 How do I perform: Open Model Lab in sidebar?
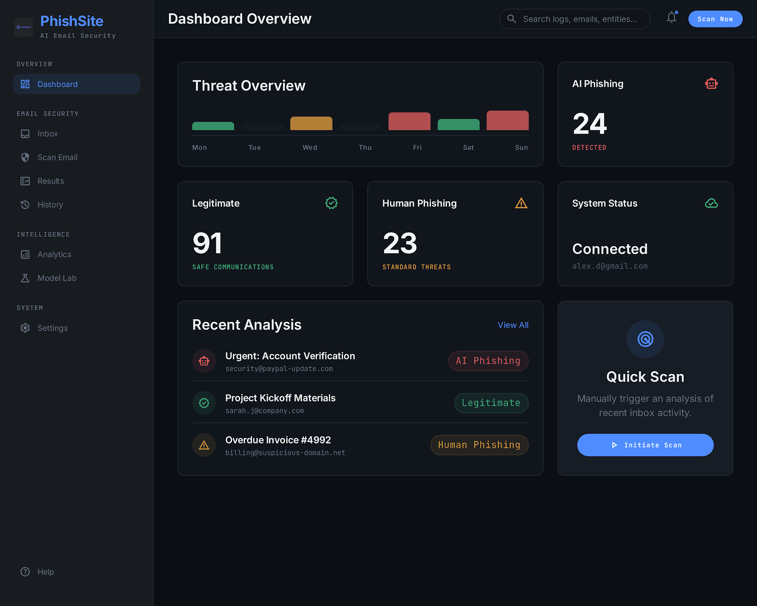[x=77, y=278]
